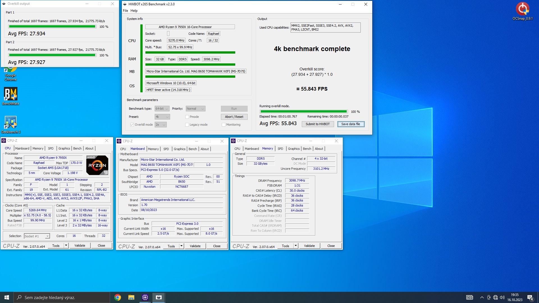Screen dimensions: 539x303
Task: Click the Part 2 progress bar
Action: [x=52, y=55]
